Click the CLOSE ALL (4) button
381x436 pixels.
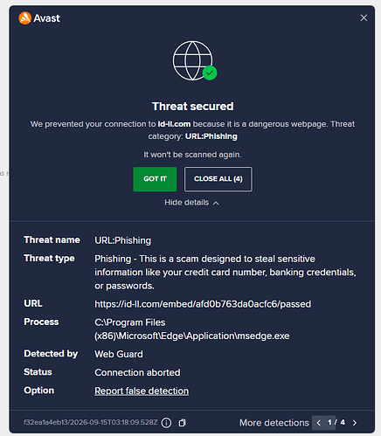(218, 179)
